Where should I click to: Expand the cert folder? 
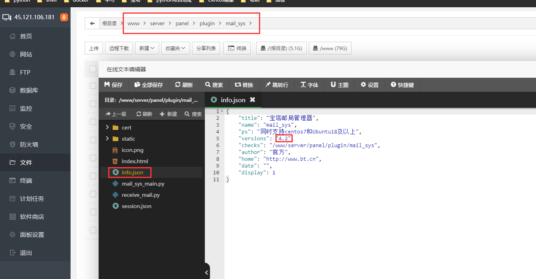tap(107, 127)
